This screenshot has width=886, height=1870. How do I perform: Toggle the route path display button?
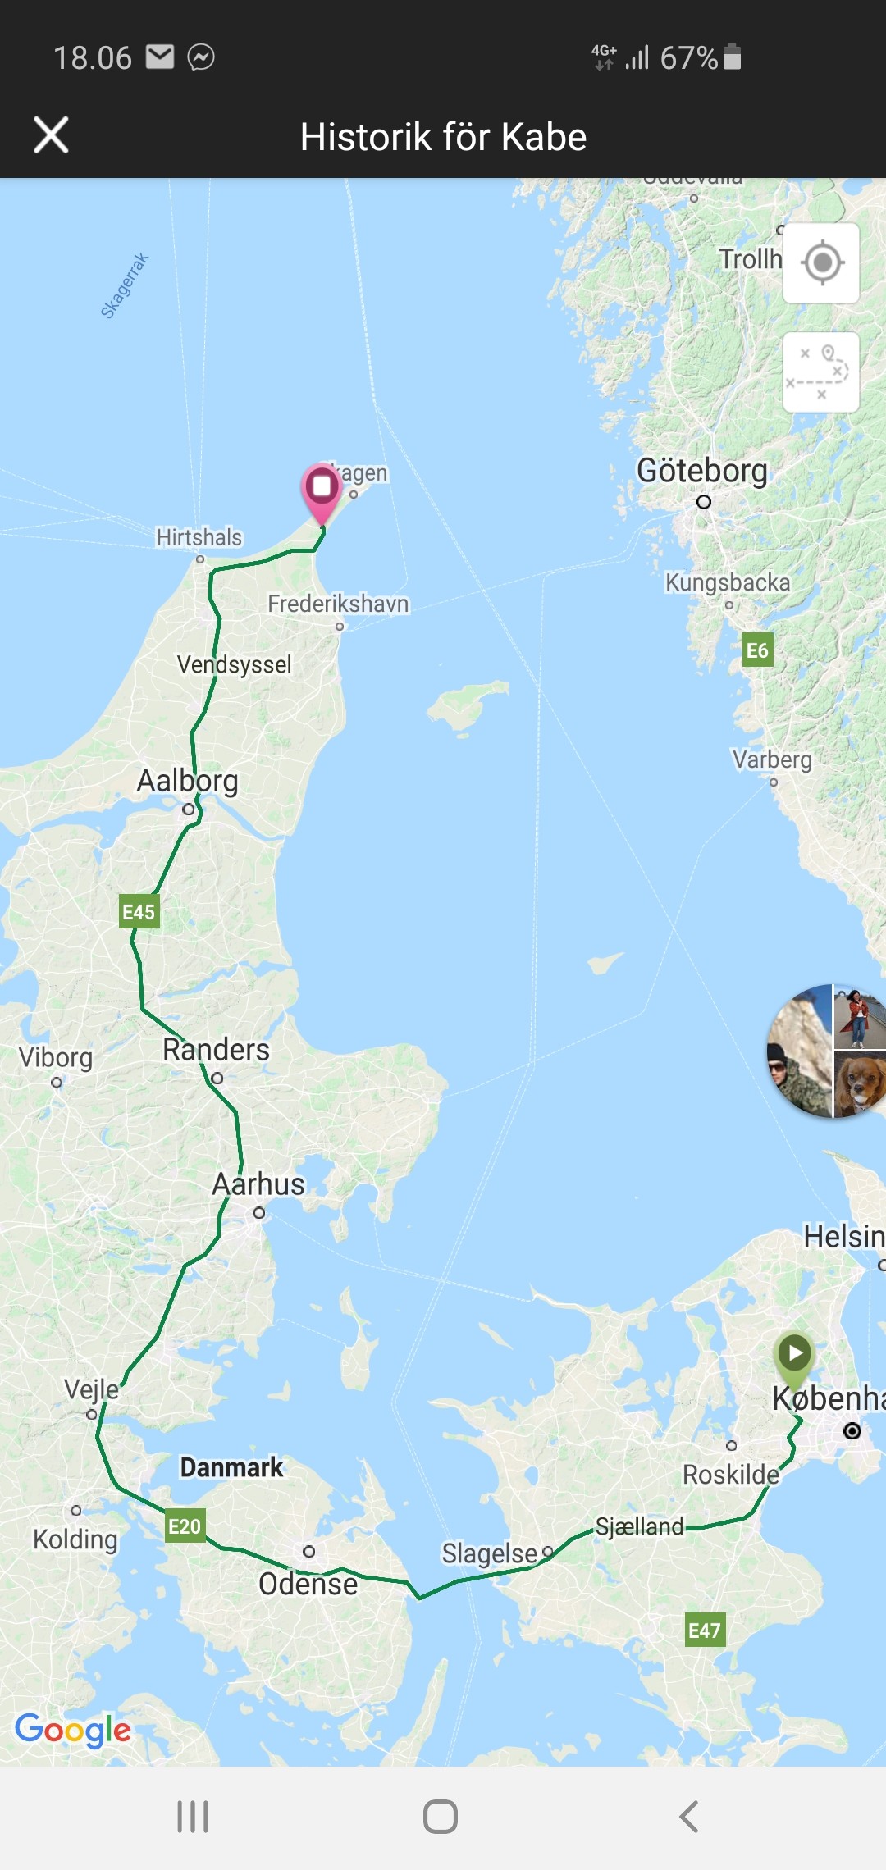(x=821, y=372)
